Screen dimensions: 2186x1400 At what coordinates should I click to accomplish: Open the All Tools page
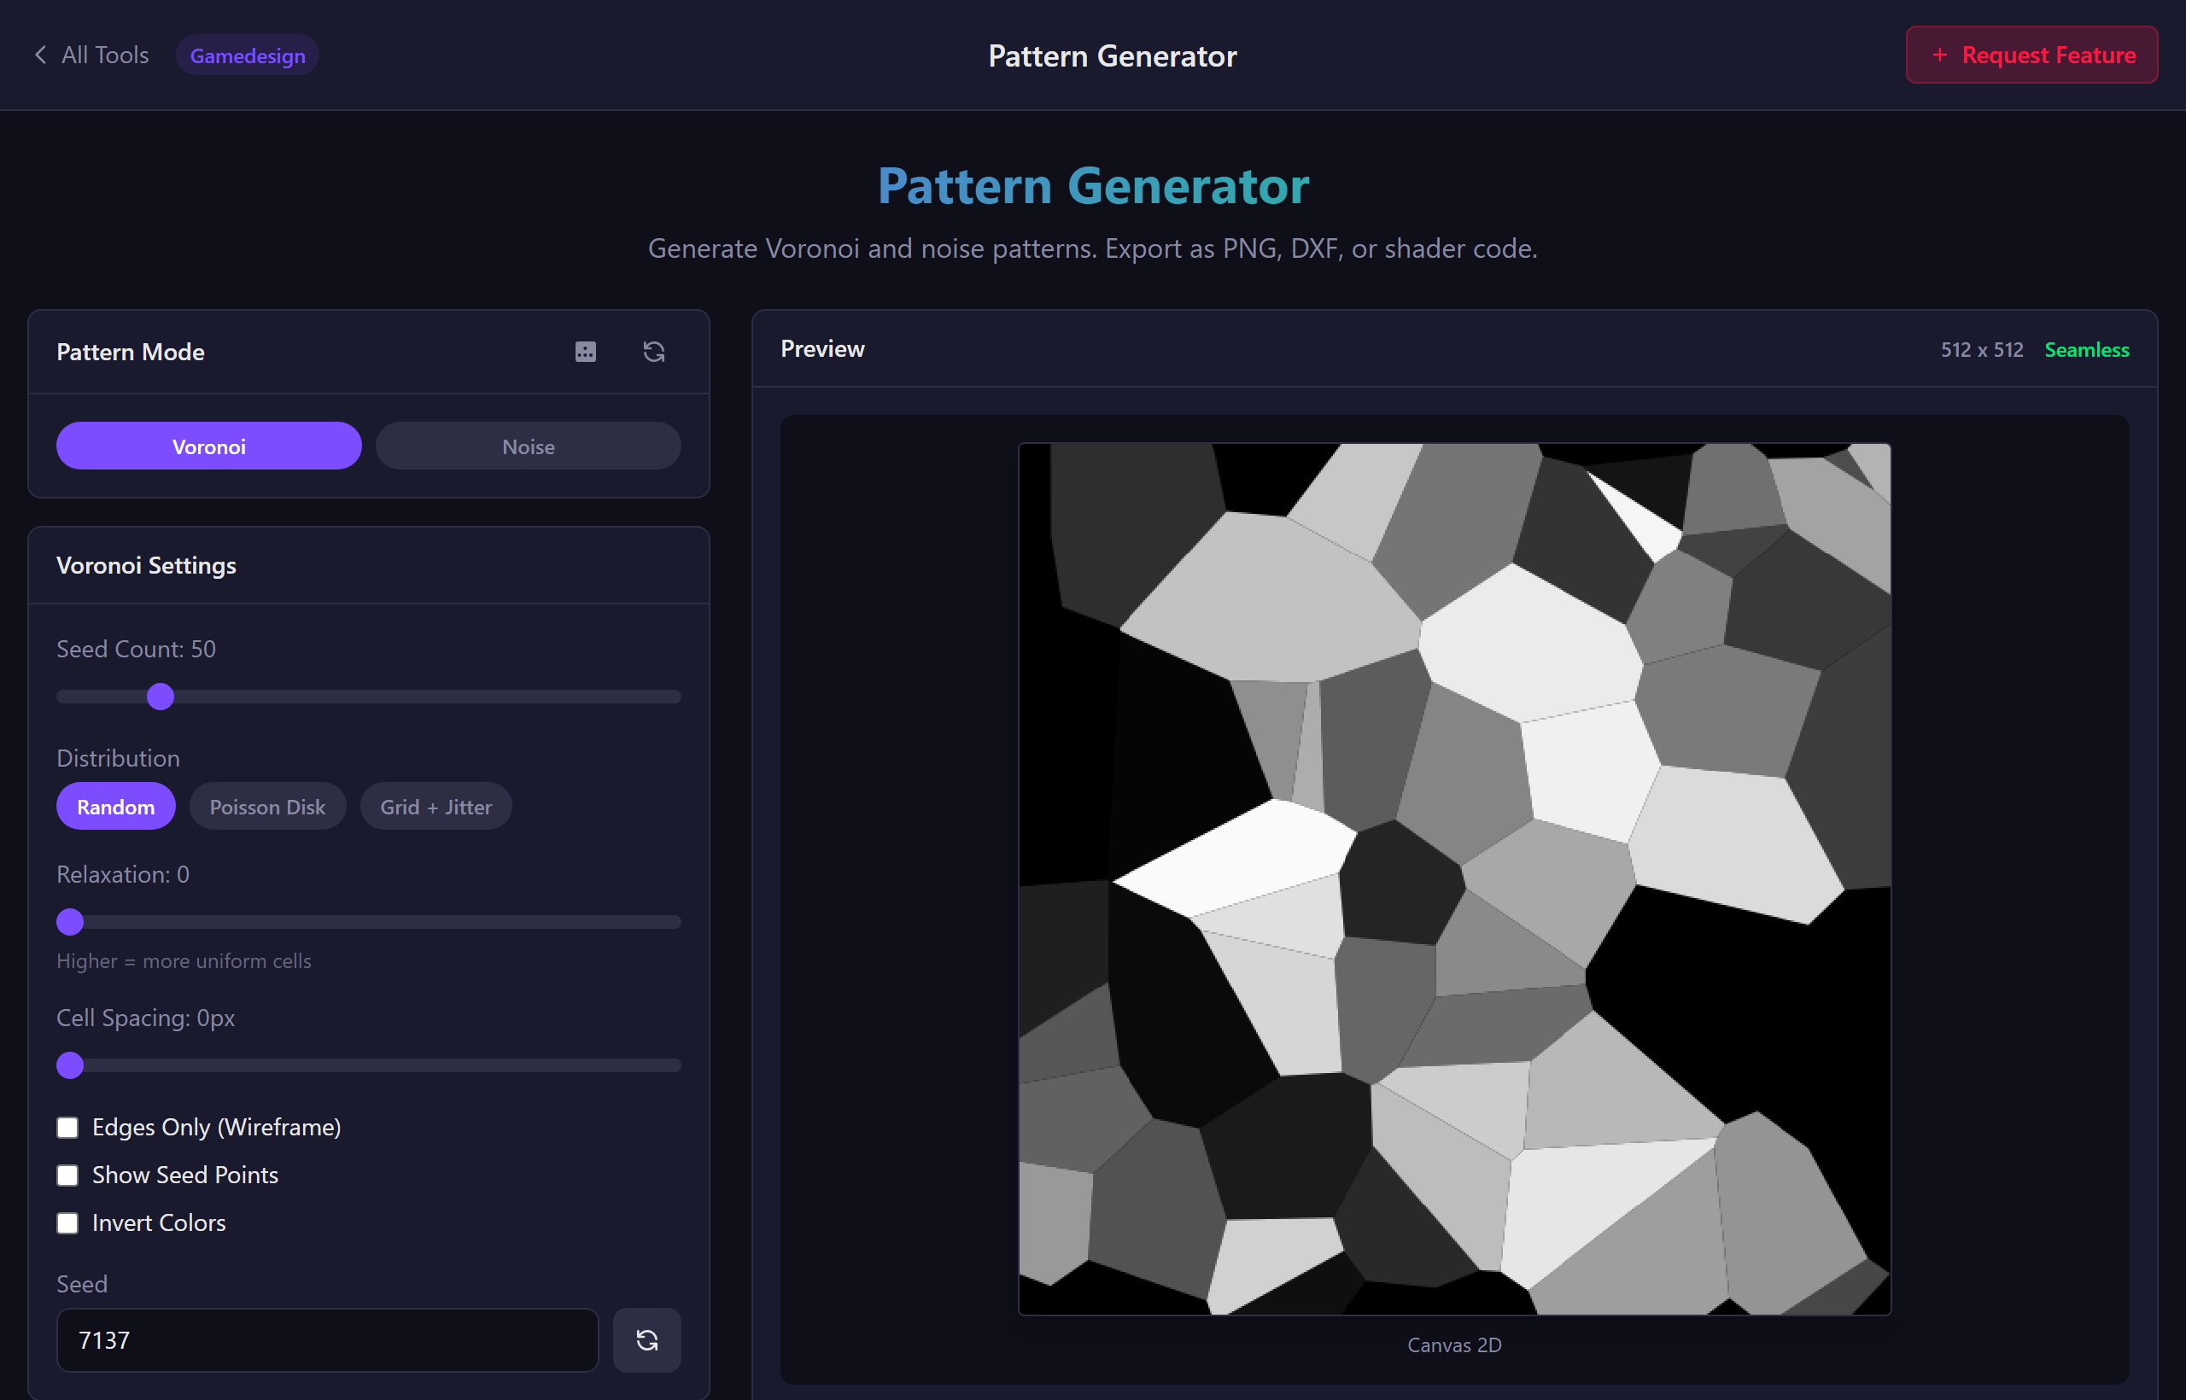click(103, 55)
